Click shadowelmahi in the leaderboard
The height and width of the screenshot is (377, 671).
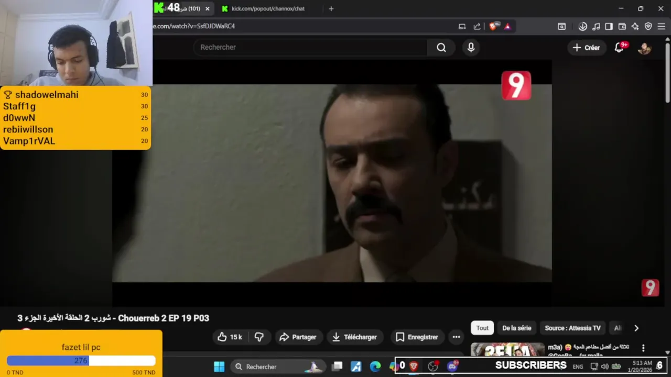[47, 95]
